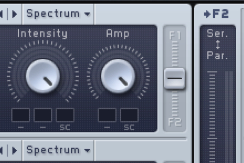Open lower oscillator Spectrum mode dropdown

point(58,150)
